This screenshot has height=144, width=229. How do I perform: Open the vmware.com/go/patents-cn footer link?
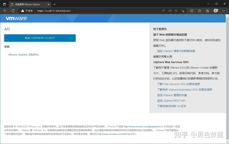coord(143,126)
